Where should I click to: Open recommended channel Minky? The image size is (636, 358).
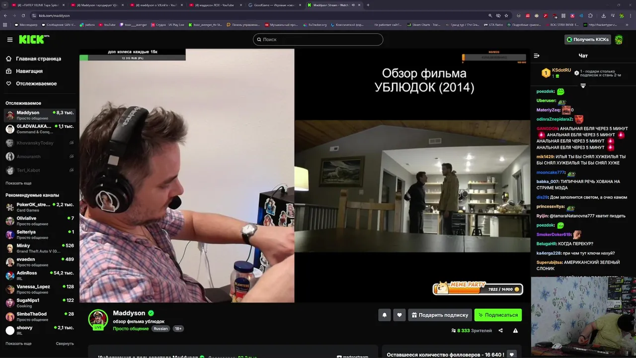point(40,248)
